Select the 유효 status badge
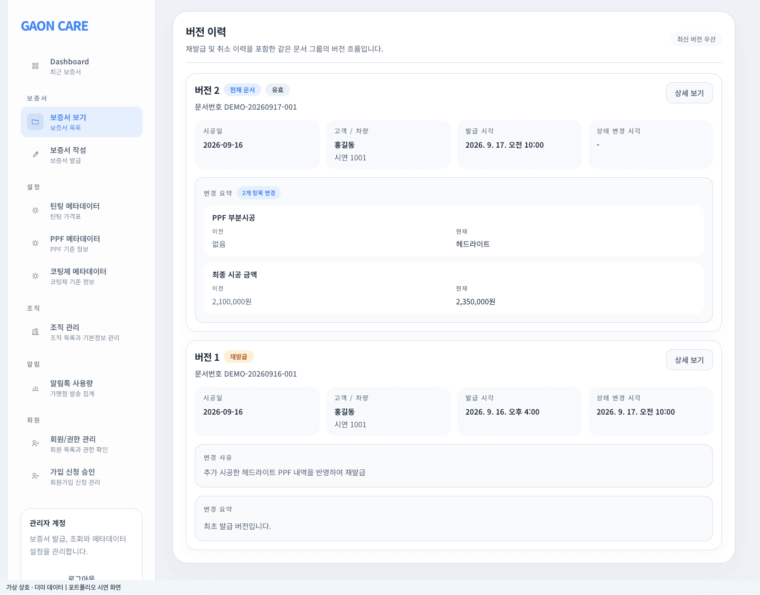This screenshot has height=595, width=760. [x=278, y=90]
